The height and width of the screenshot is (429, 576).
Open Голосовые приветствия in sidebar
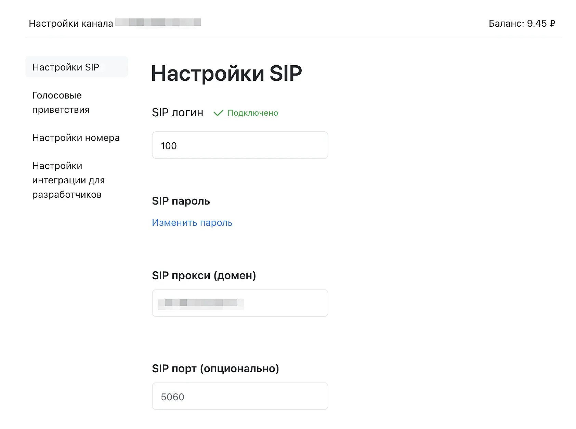coord(61,102)
